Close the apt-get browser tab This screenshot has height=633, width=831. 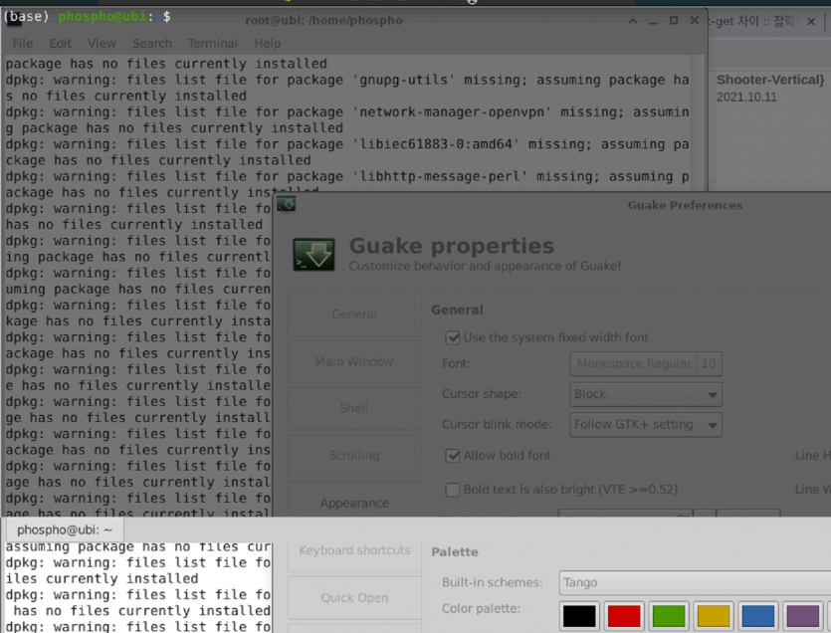[811, 22]
